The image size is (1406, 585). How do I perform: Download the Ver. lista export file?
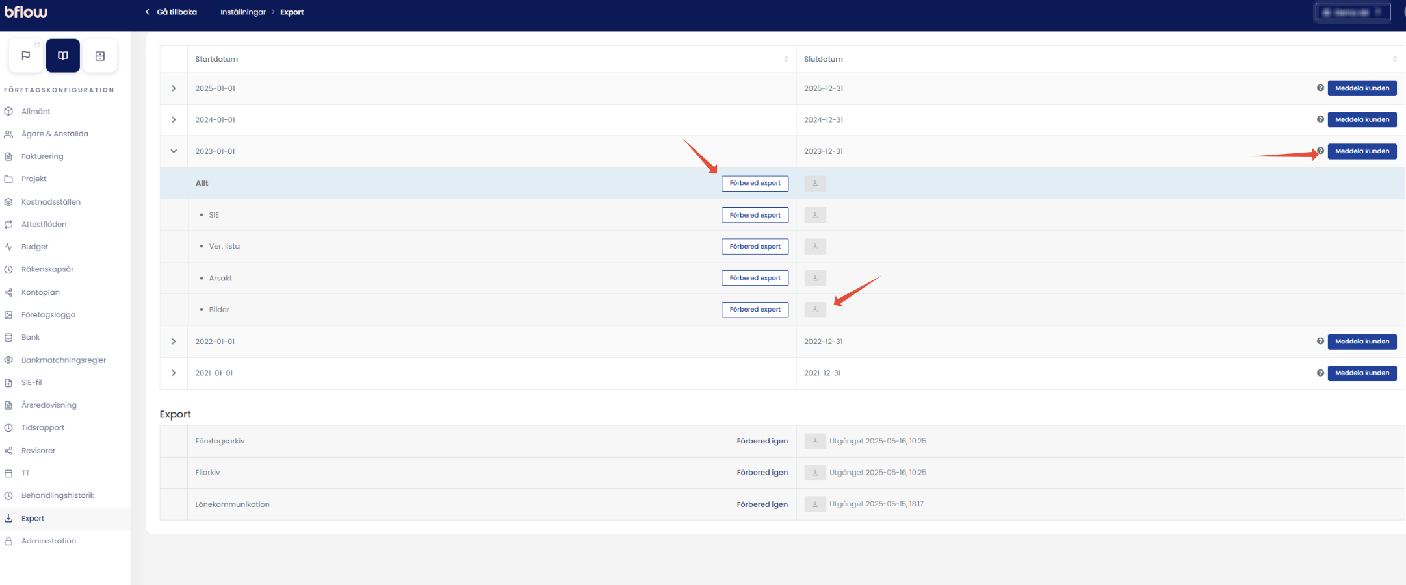pos(815,247)
